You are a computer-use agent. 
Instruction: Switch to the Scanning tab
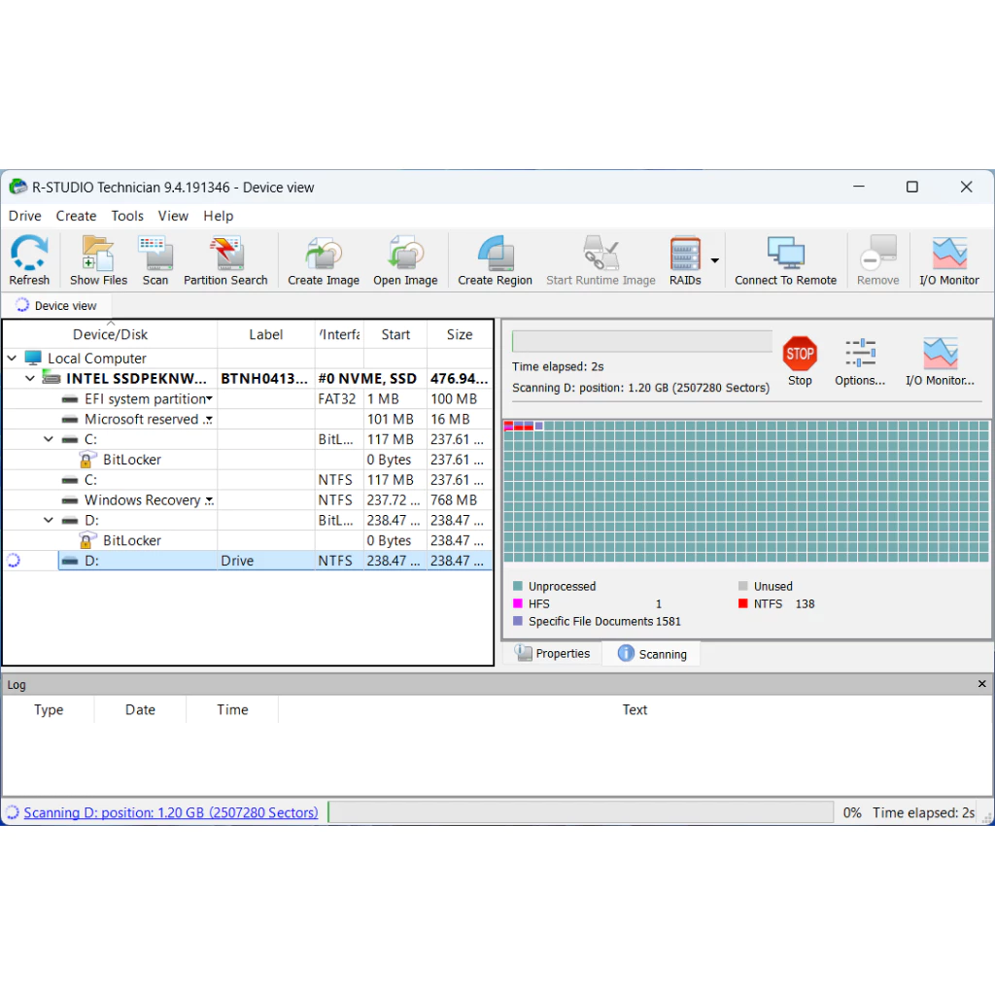(652, 654)
